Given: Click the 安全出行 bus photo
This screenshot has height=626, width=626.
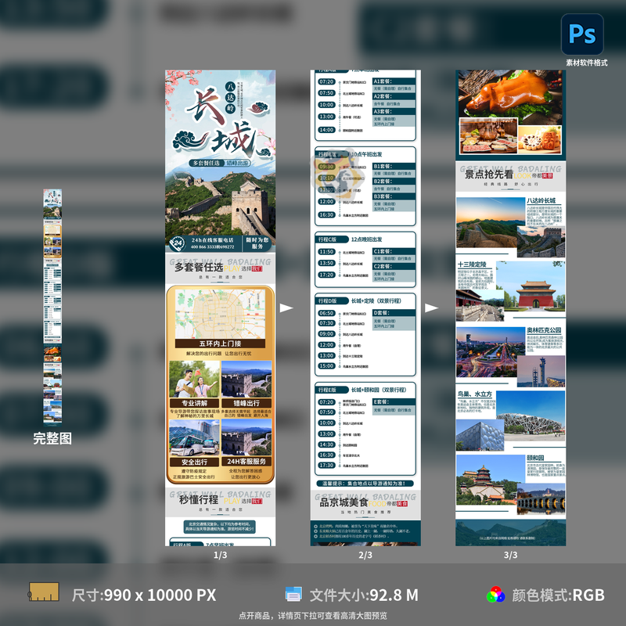Looking at the screenshot, I should (194, 439).
